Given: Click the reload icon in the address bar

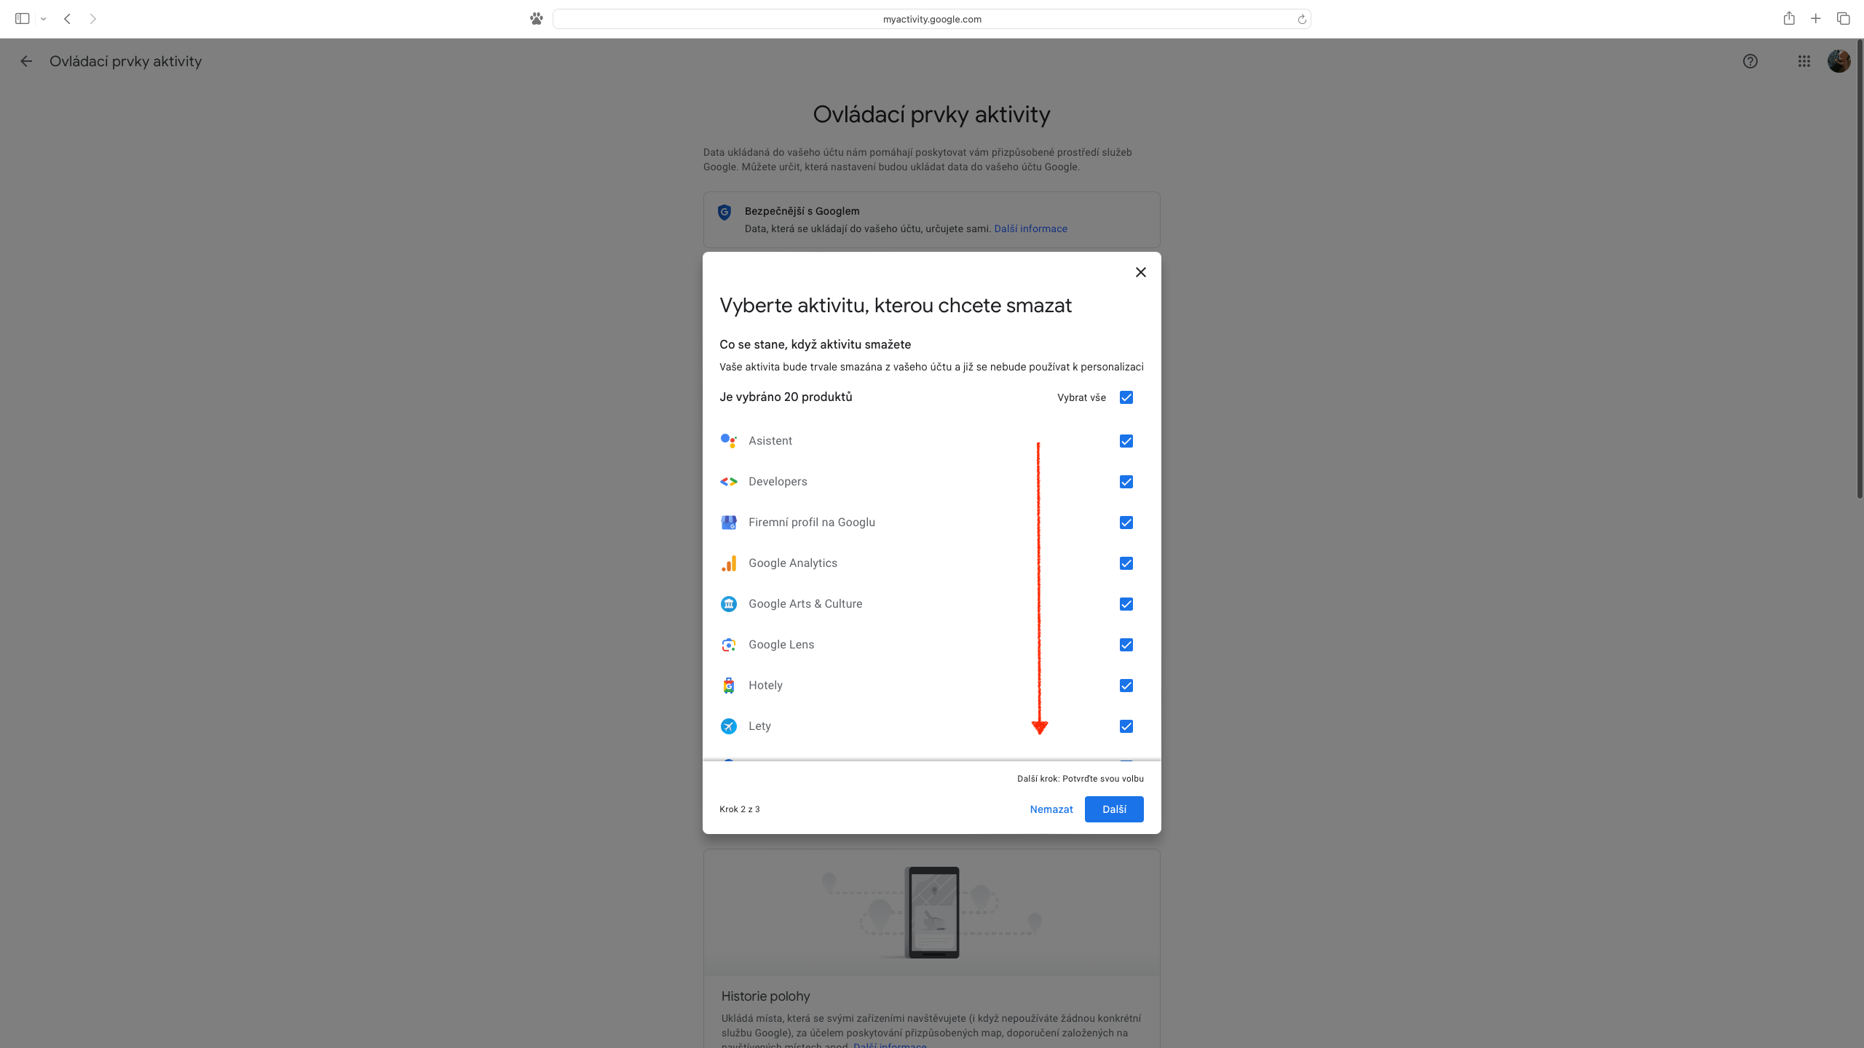Looking at the screenshot, I should (1302, 19).
